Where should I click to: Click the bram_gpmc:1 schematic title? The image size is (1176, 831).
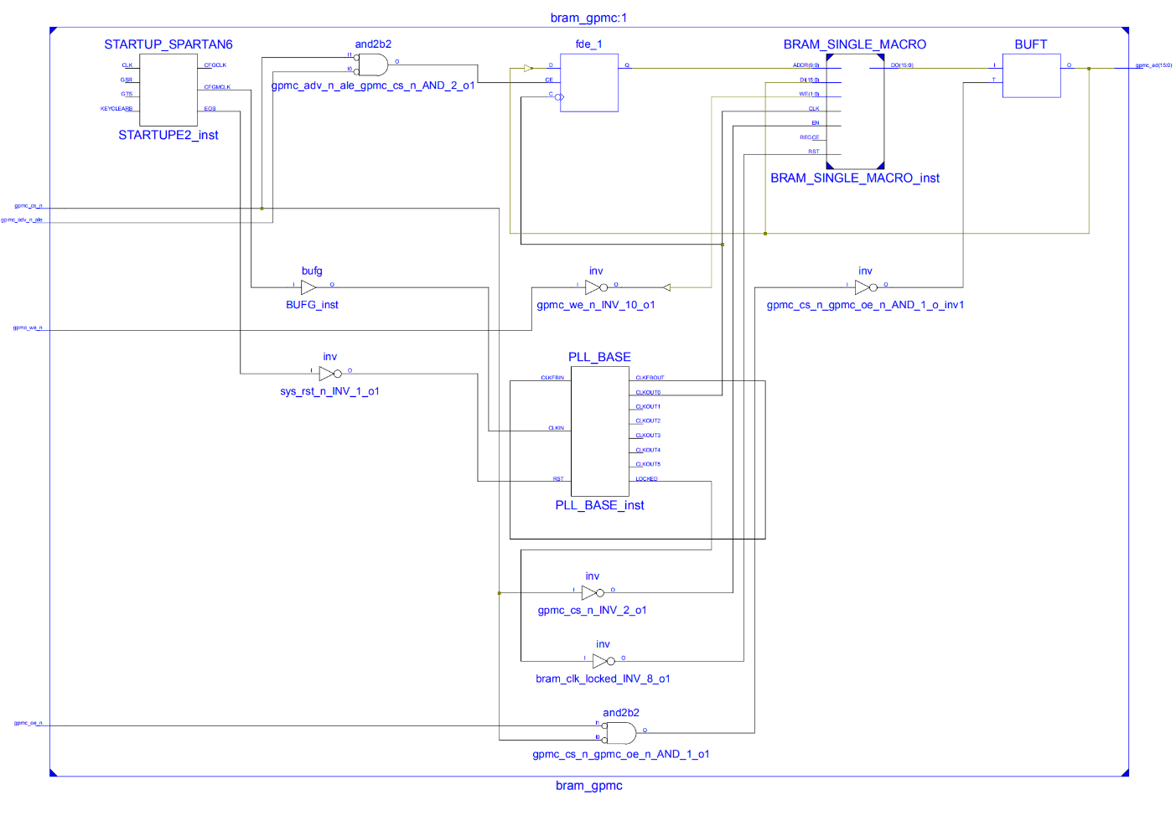[x=588, y=16]
